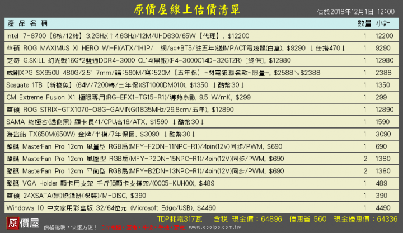Open the www.coolpc.com.tw link
403x233 pixels.
tap(215, 227)
